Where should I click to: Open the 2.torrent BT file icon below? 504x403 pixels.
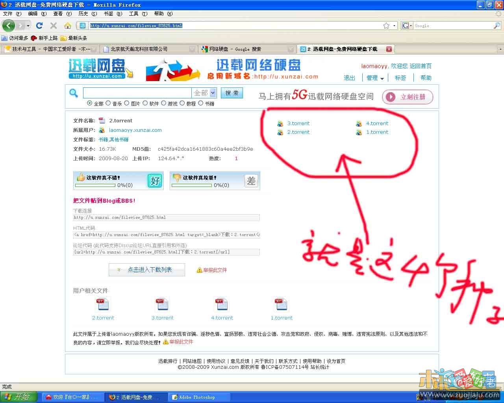point(103,304)
